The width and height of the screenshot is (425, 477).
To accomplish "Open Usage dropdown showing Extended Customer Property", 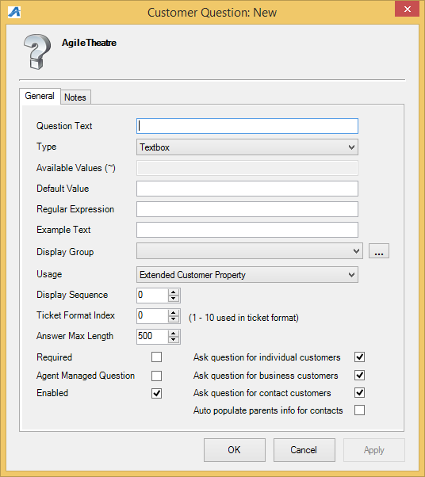I will 247,275.
